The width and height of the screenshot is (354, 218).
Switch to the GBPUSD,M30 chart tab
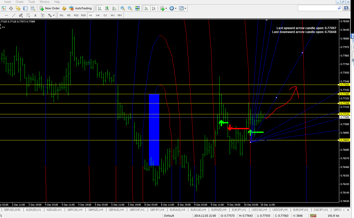click(12, 210)
